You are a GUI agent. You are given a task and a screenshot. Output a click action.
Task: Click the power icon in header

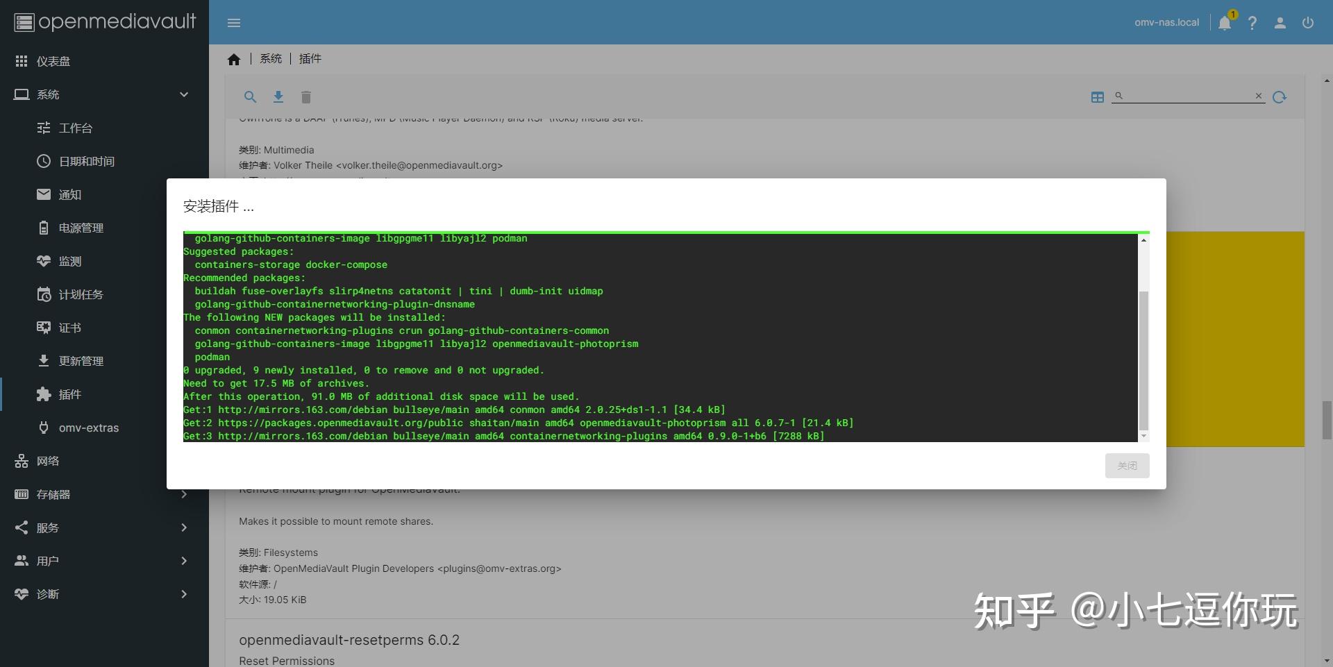click(1308, 23)
